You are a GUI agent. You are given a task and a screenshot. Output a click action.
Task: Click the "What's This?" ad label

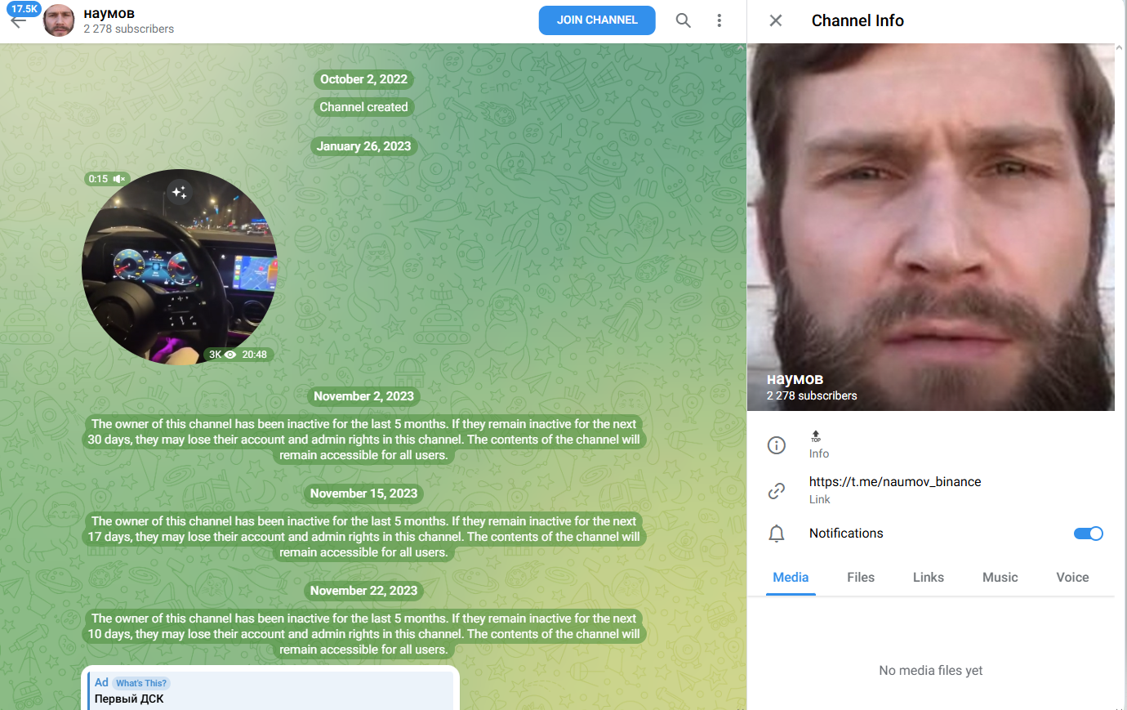coord(141,683)
